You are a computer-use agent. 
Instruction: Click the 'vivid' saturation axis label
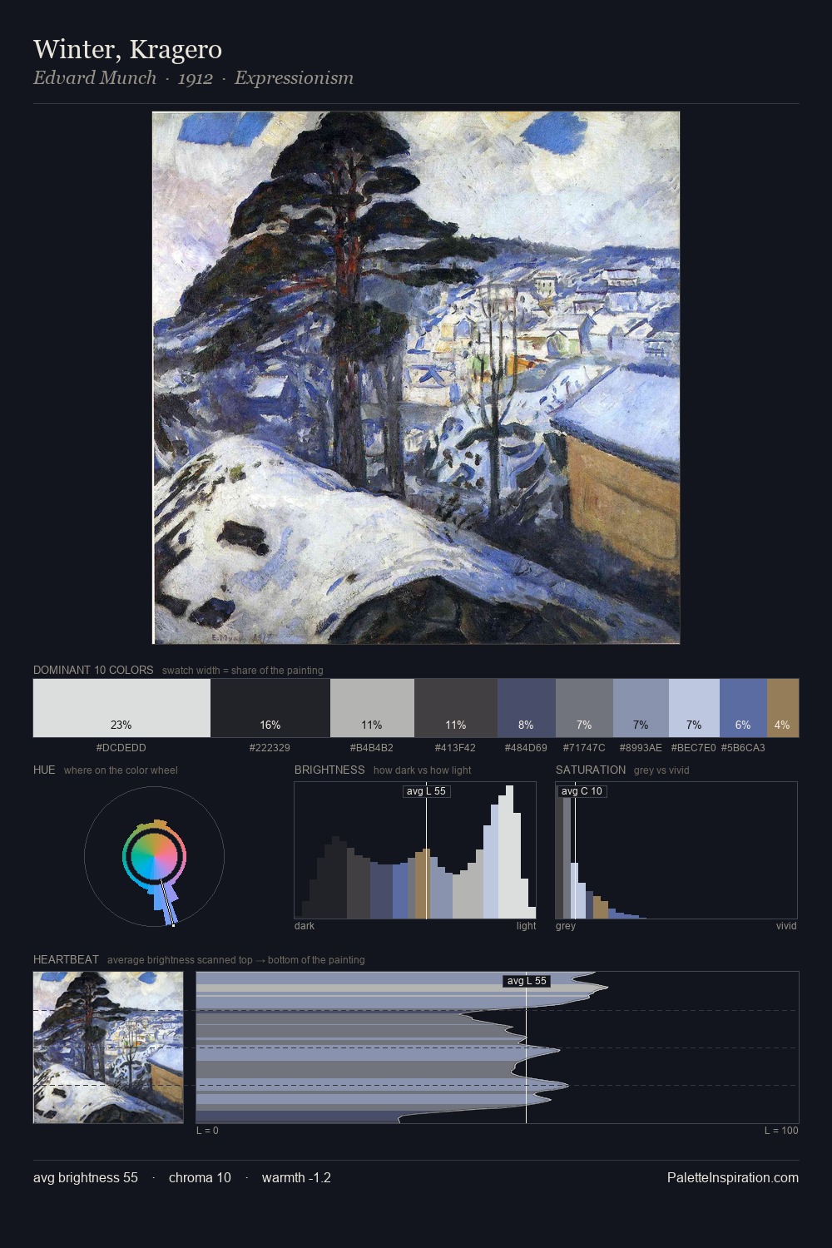point(786,925)
